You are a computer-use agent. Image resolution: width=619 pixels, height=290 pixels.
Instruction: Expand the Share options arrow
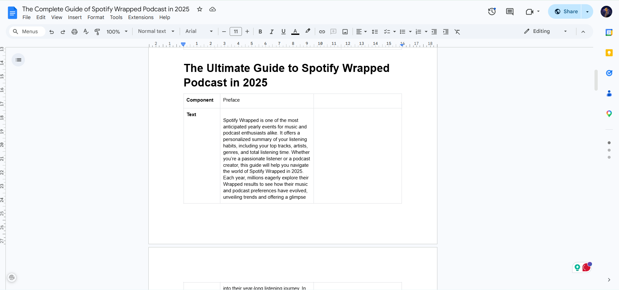point(587,12)
